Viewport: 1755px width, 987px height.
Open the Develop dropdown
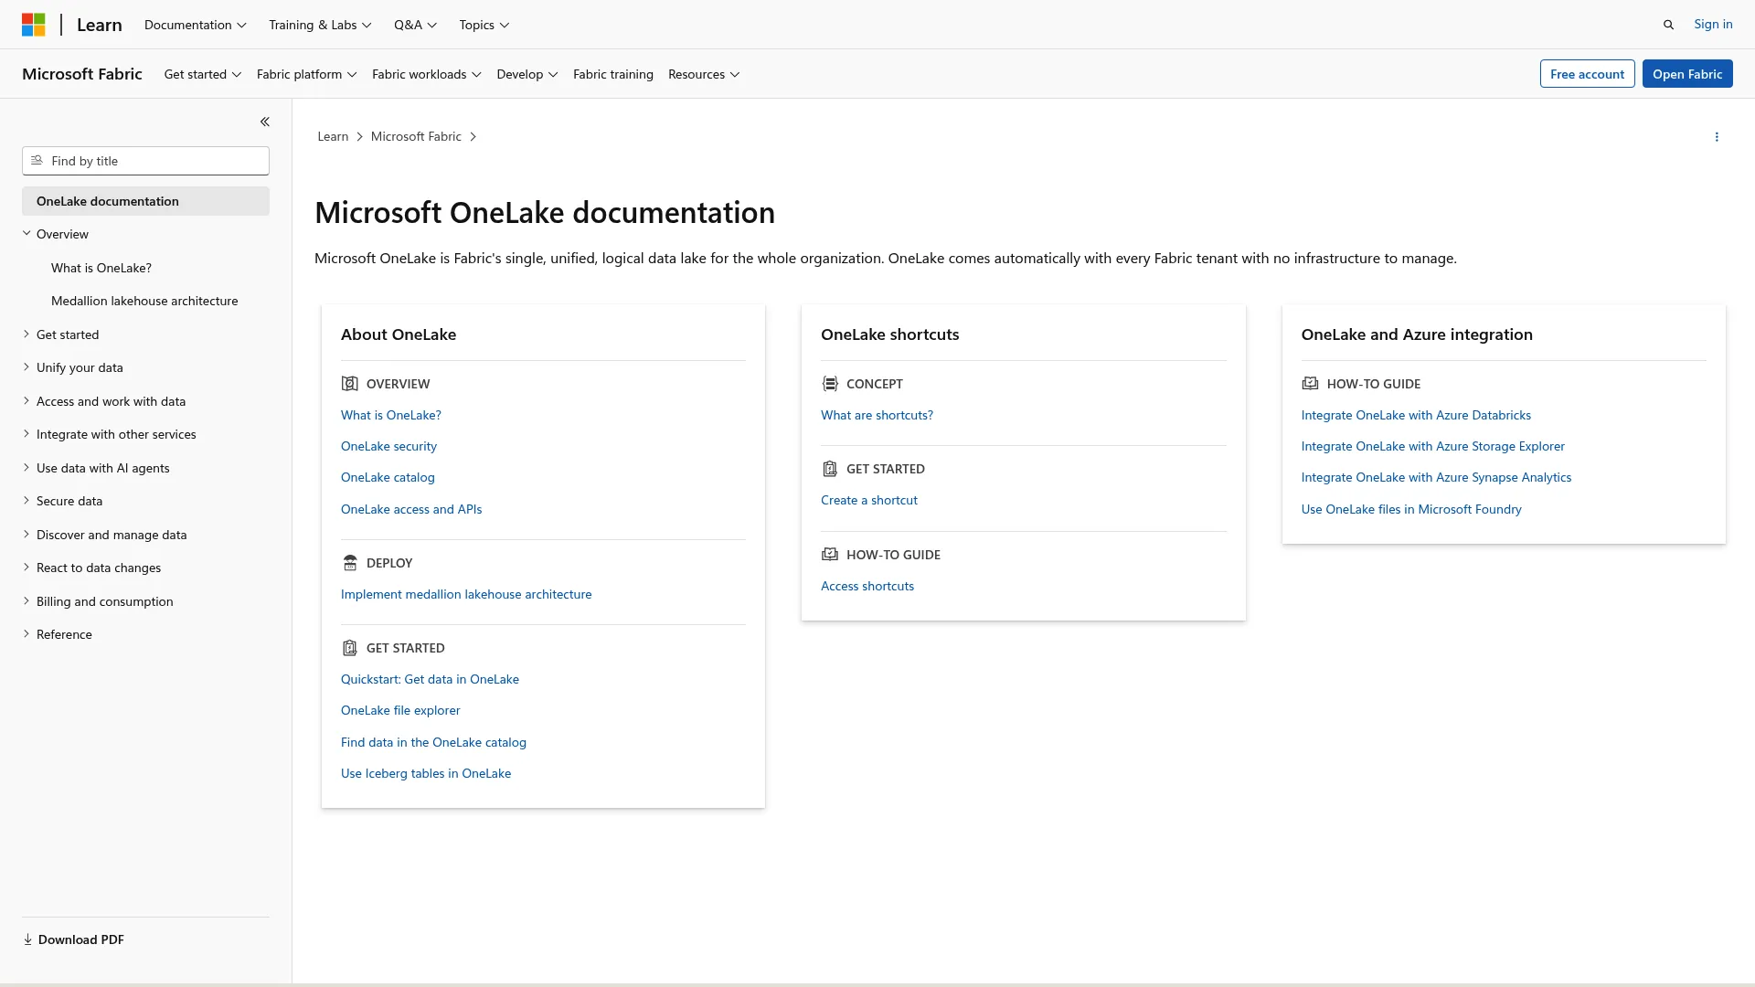(527, 74)
